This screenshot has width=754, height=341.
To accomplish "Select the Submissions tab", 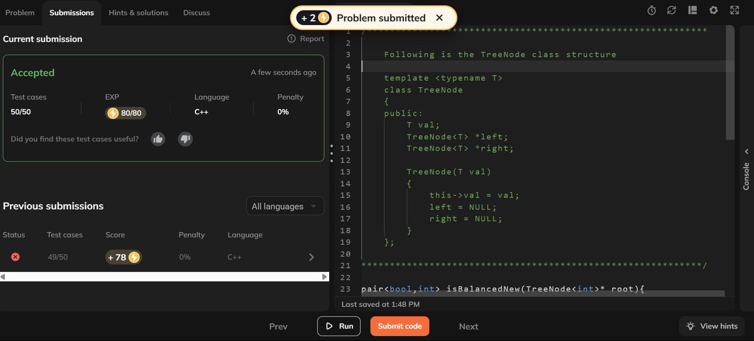I will click(x=72, y=13).
